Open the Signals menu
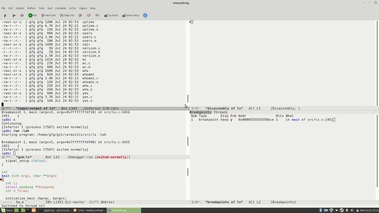 (x=83, y=8)
